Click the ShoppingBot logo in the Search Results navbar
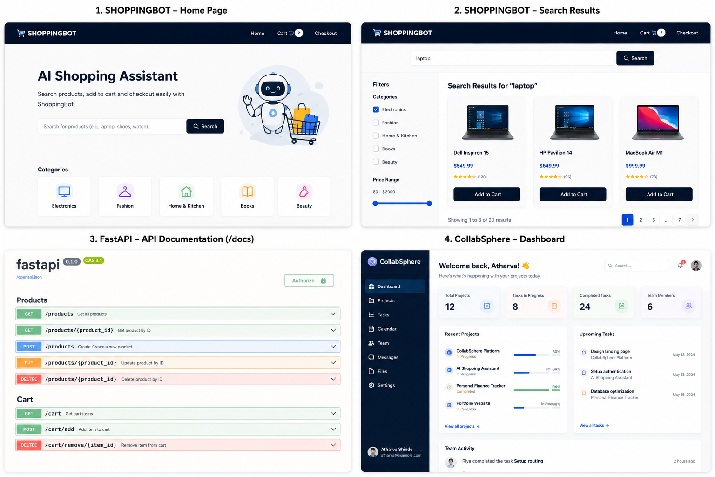 [403, 33]
